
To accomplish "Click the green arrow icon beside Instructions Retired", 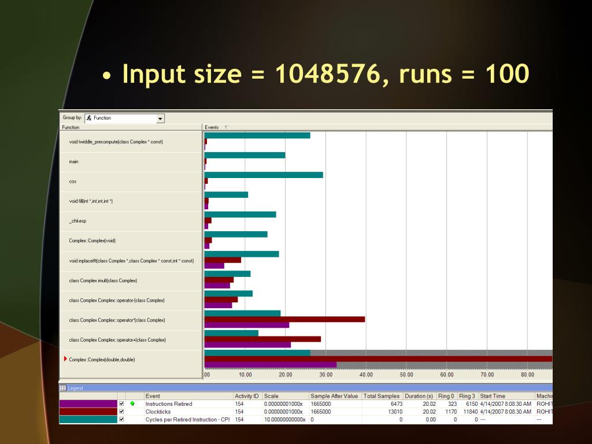I will (132, 404).
